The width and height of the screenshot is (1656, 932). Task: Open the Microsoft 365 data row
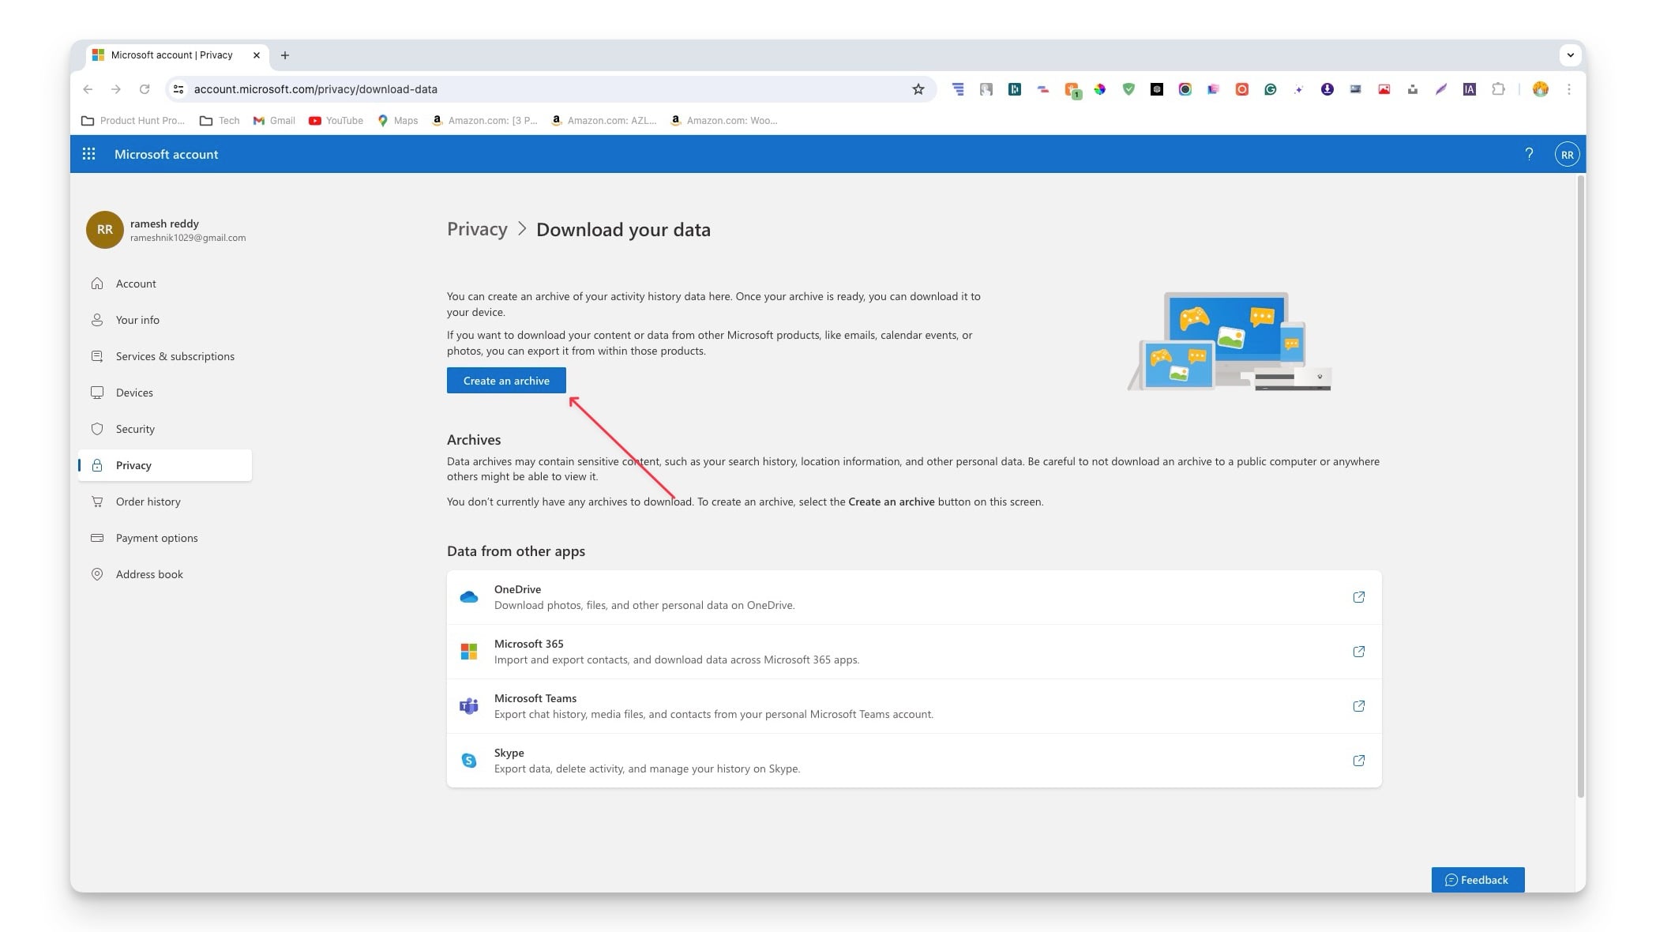tap(914, 652)
